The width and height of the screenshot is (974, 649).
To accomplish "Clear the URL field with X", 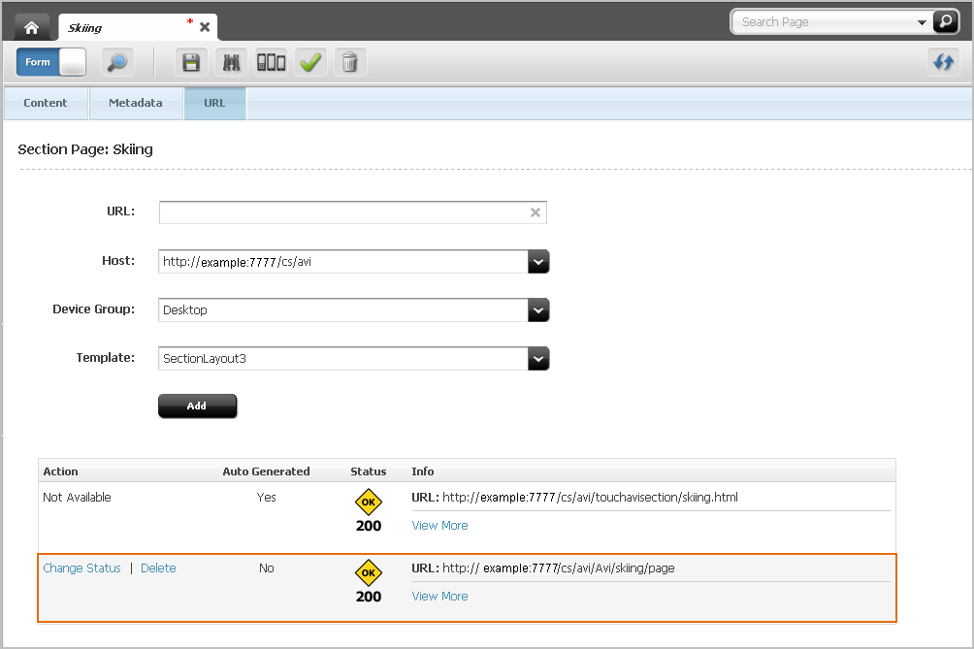I will pyautogui.click(x=535, y=212).
